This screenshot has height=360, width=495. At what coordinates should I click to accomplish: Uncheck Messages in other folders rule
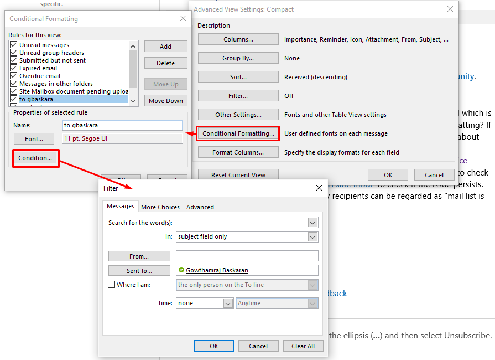pyautogui.click(x=14, y=84)
